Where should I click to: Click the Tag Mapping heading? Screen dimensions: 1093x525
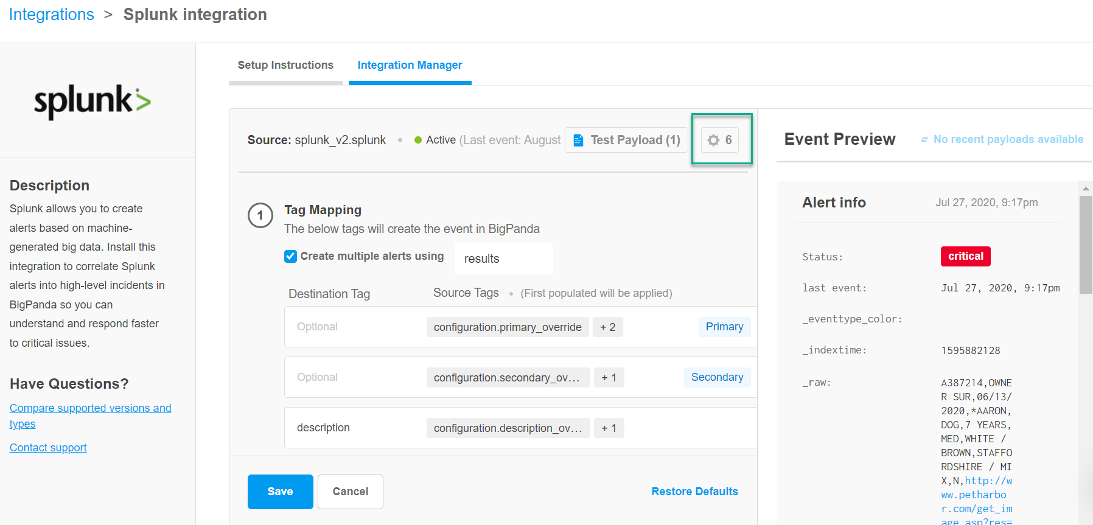[x=323, y=210]
